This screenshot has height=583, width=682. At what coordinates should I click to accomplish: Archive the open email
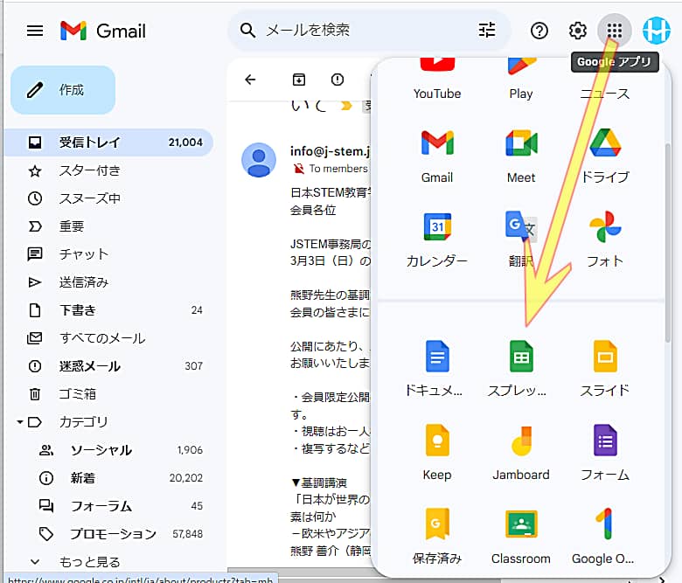coord(299,80)
